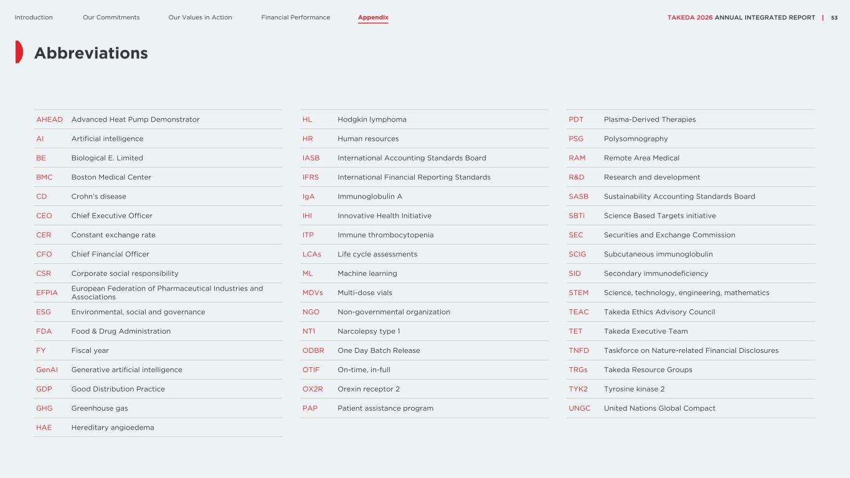Click 'Tyrosine kinase 2' definition
This screenshot has width=850, height=478.
tap(634, 390)
